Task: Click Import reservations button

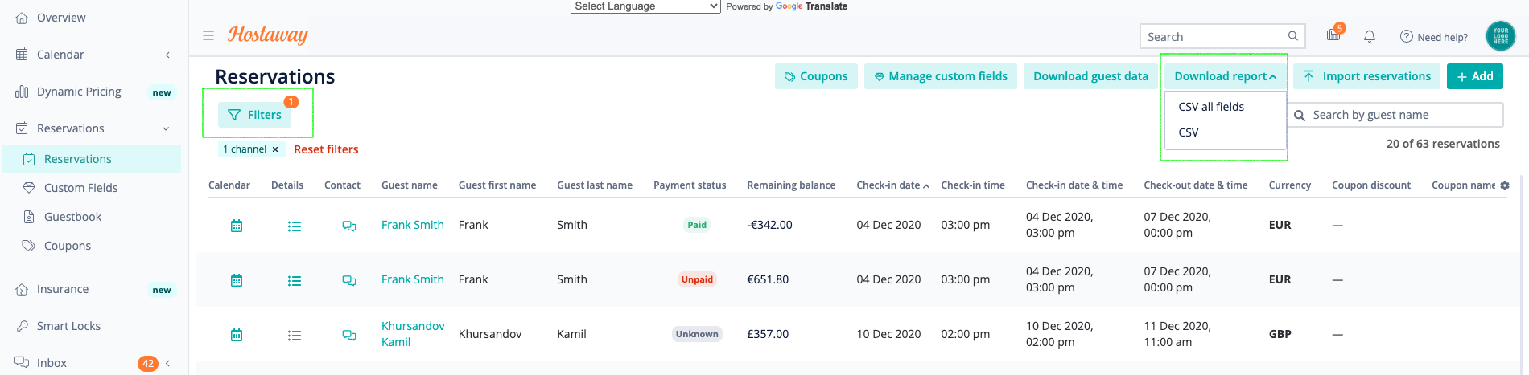Action: click(x=1367, y=76)
